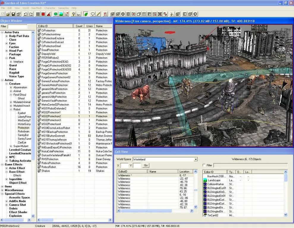Sort cell list by Location column
The height and width of the screenshot is (228, 294).
[185, 172]
